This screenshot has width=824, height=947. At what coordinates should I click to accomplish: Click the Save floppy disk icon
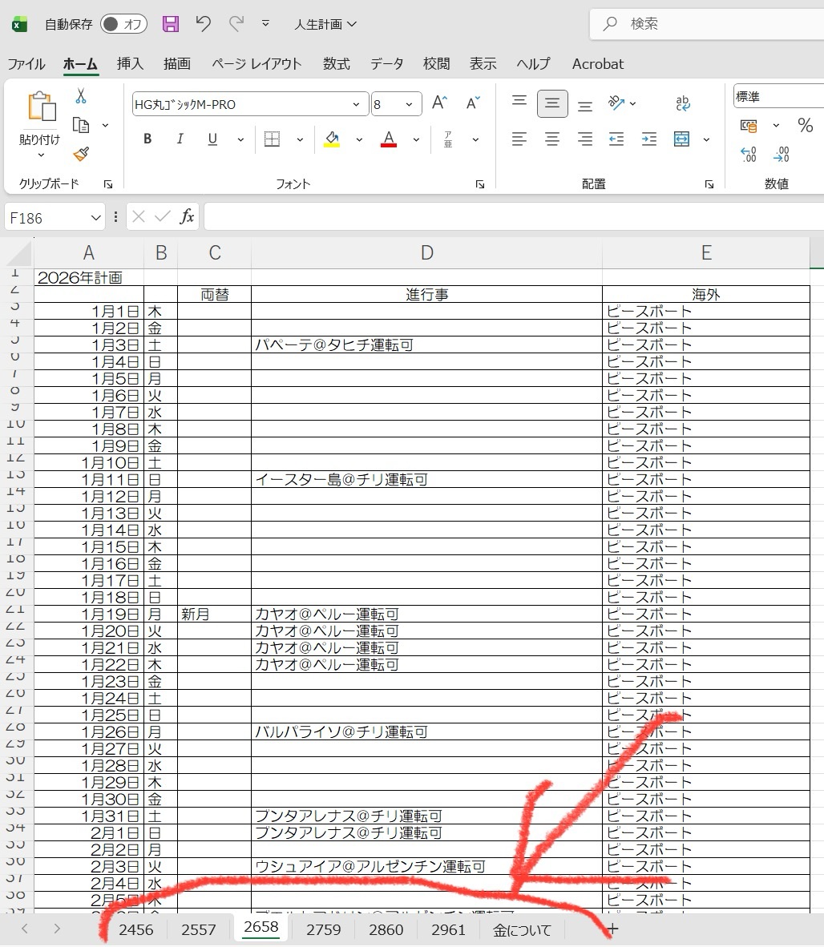[x=171, y=24]
